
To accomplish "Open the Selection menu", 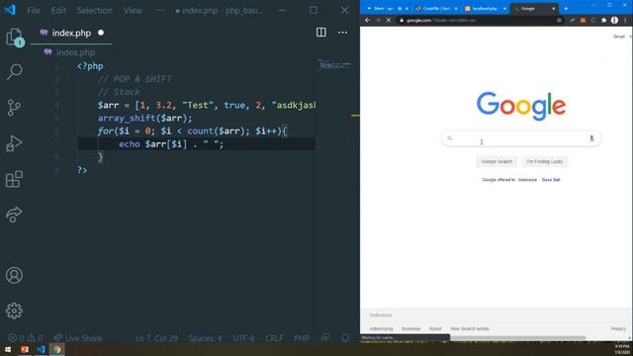I will (95, 11).
